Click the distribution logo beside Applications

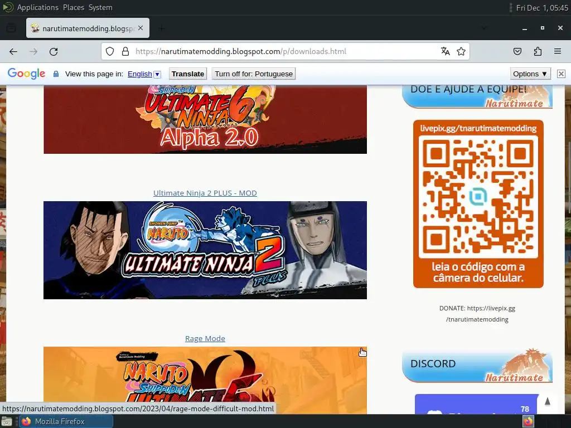coord(8,7)
